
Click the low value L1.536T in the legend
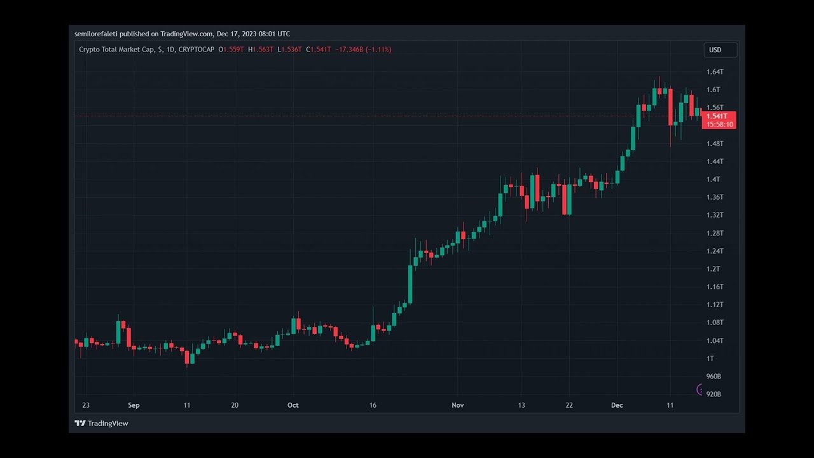[288, 49]
